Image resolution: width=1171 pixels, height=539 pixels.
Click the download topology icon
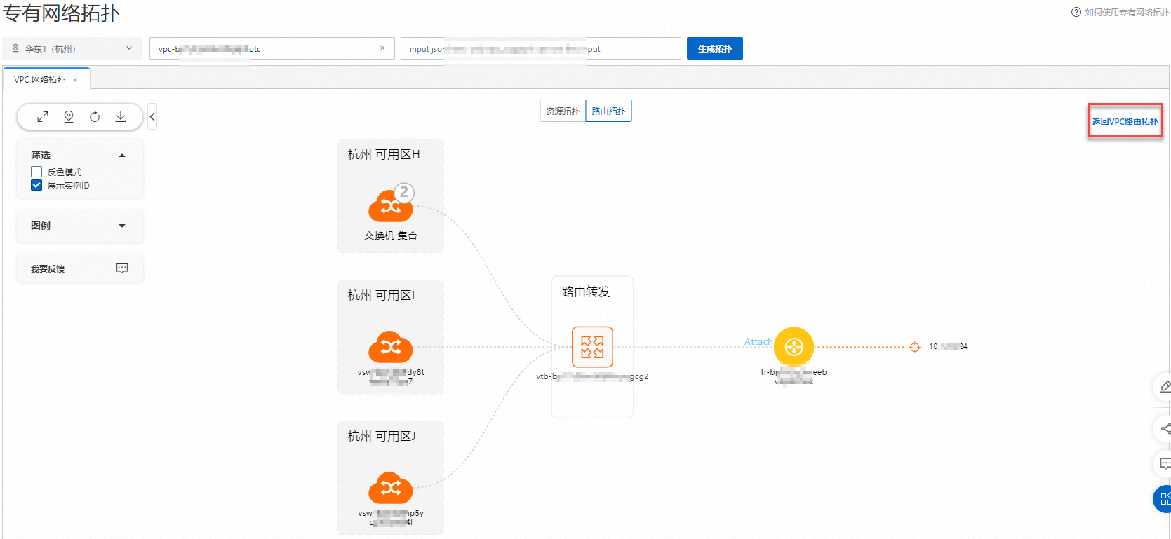click(x=121, y=117)
